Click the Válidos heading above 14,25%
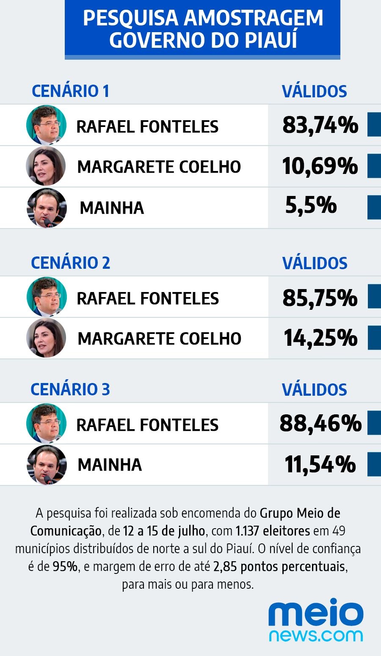The width and height of the screenshot is (381, 656). coord(315,263)
